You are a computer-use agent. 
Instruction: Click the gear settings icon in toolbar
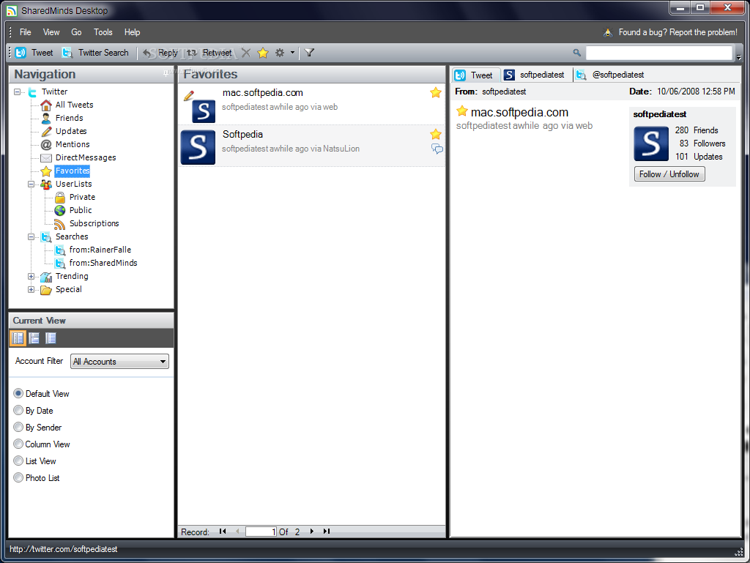(280, 53)
